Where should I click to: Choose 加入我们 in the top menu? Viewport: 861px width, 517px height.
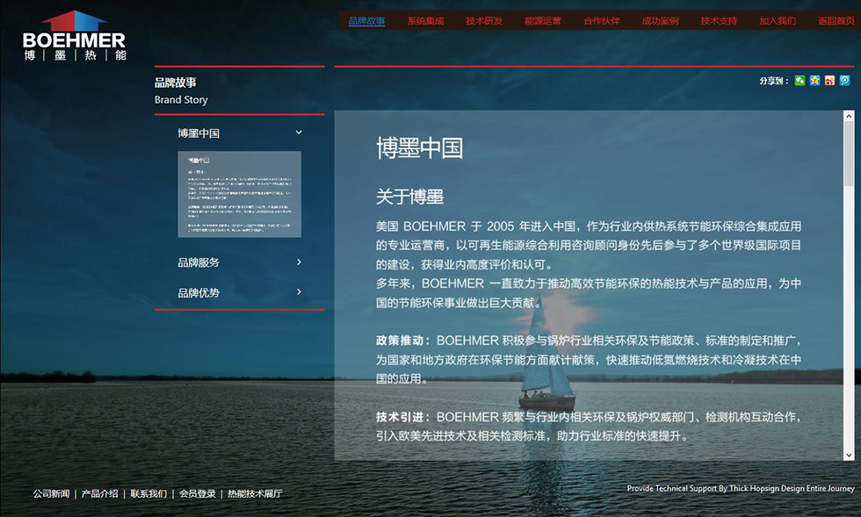[778, 21]
